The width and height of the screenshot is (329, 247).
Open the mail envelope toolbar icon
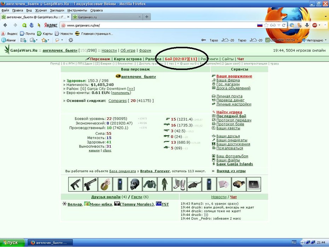coord(23,40)
